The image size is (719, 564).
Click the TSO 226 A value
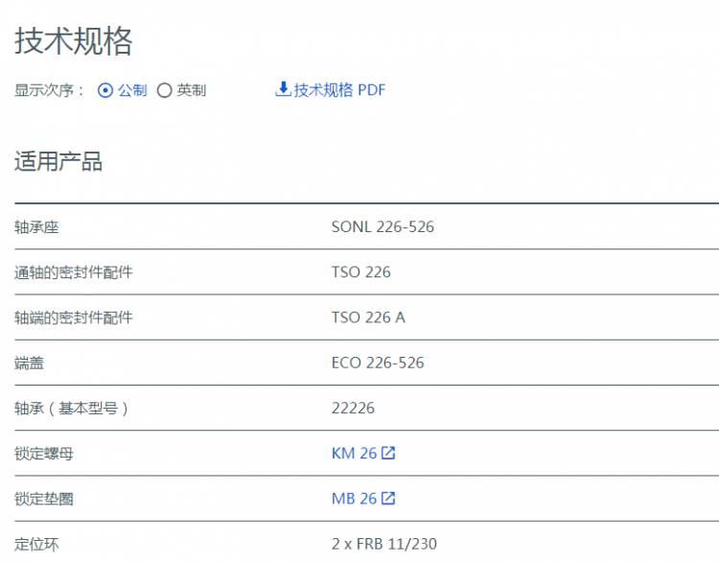[x=368, y=317]
